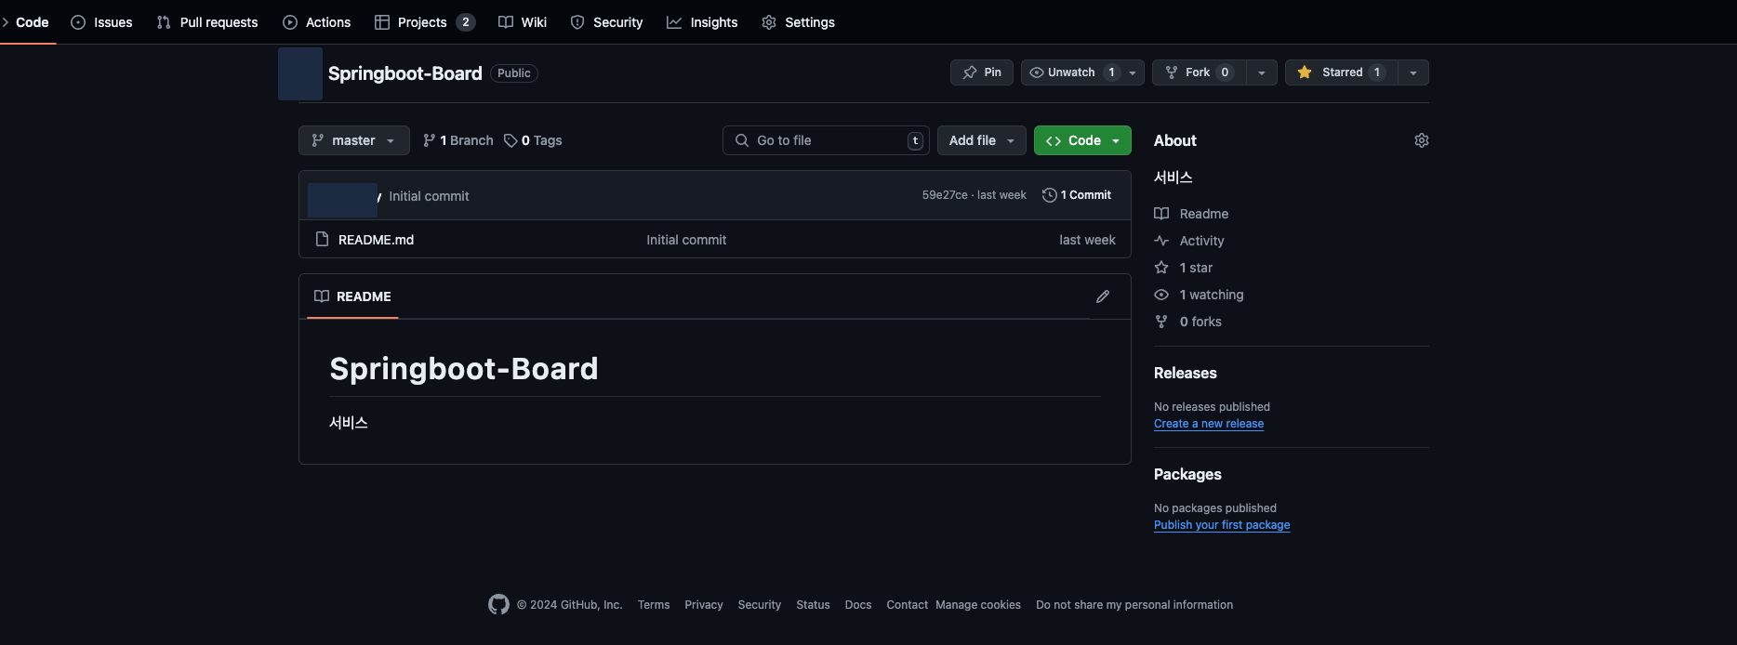Expand the fork options arrow

1261,72
